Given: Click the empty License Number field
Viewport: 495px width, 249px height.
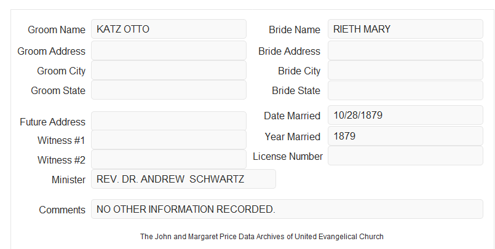Looking at the screenshot, I should coord(405,156).
